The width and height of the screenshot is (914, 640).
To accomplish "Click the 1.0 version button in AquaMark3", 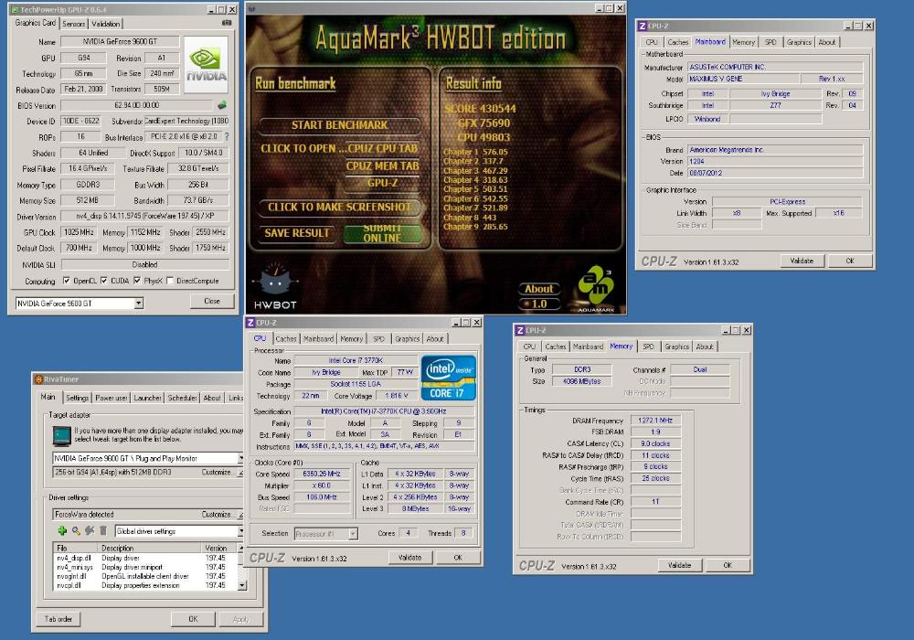I will (538, 304).
